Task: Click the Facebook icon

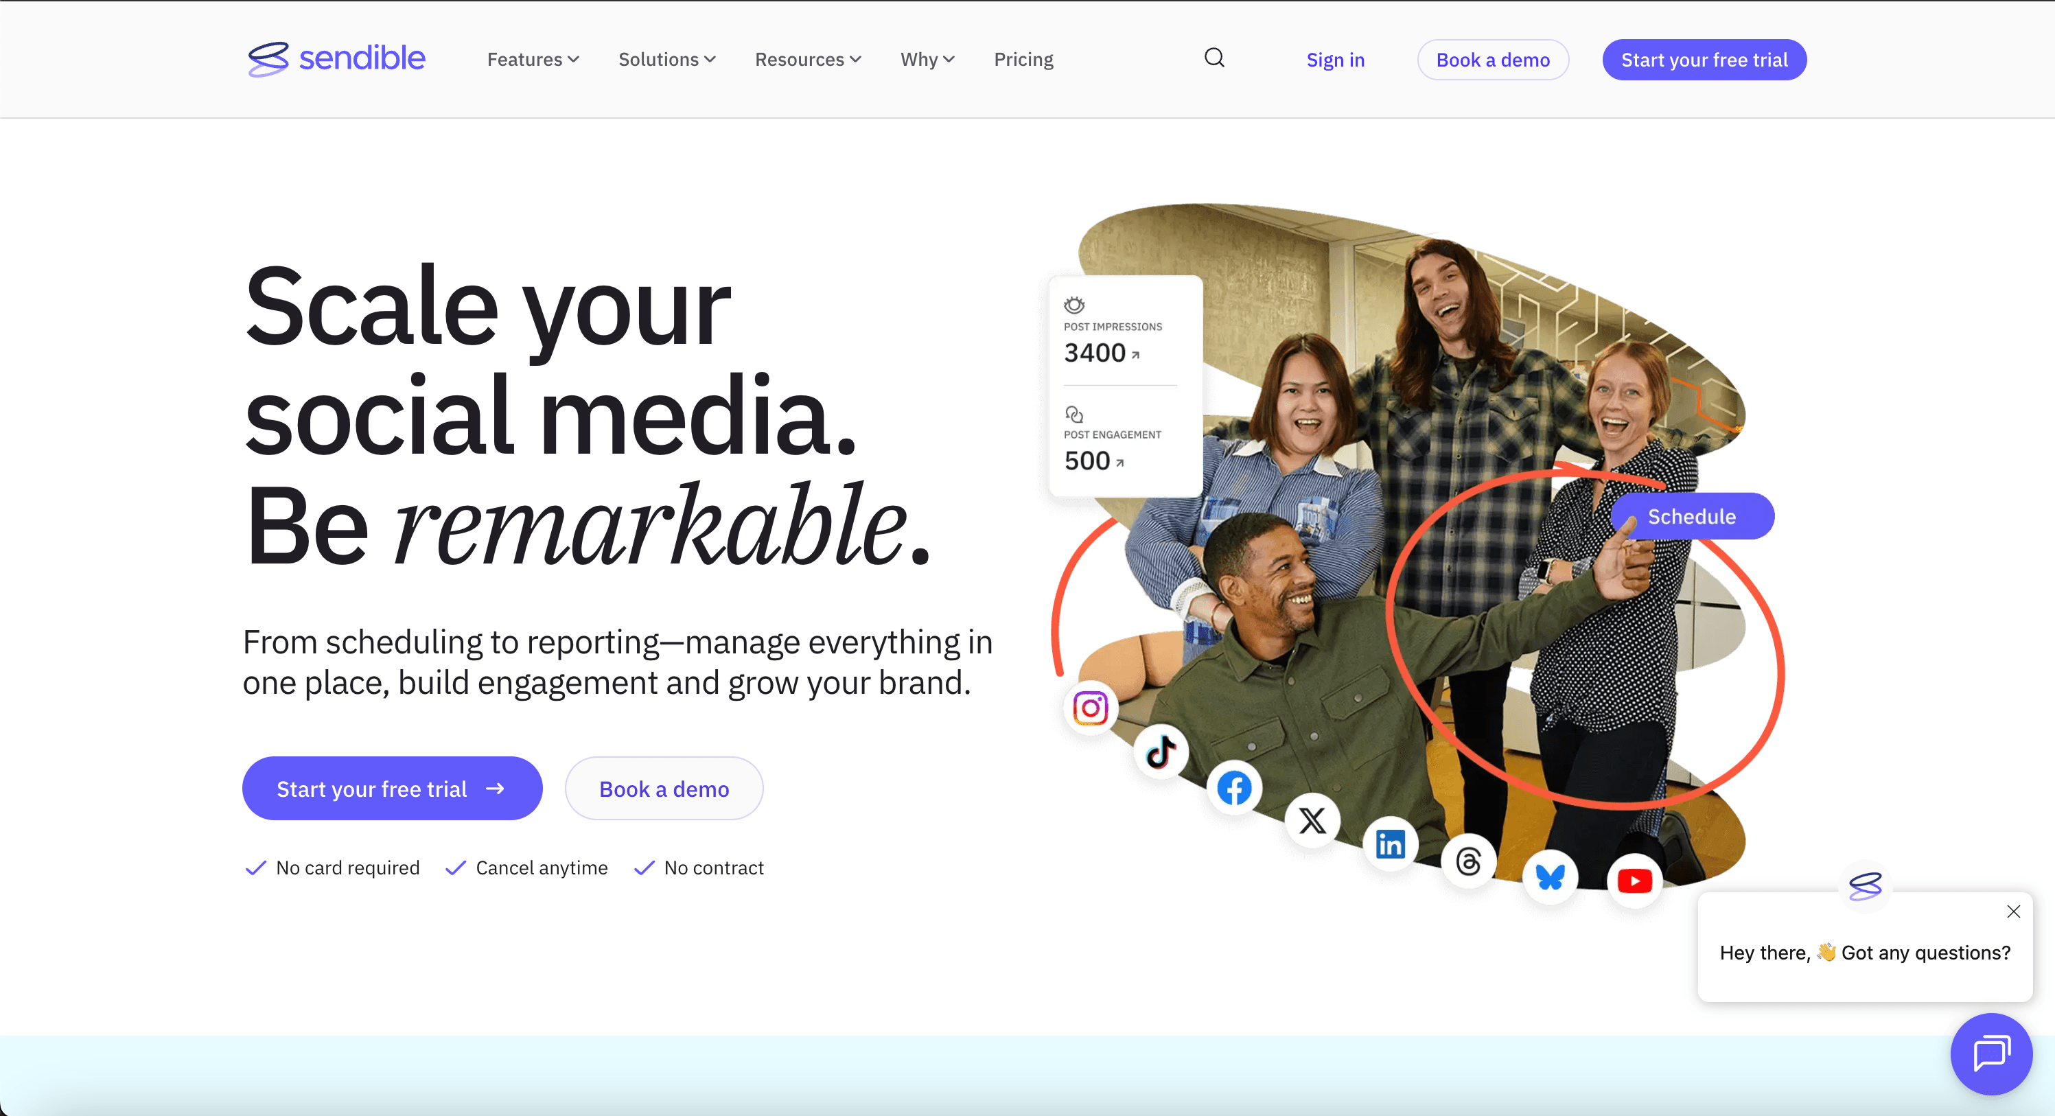Action: coord(1234,788)
